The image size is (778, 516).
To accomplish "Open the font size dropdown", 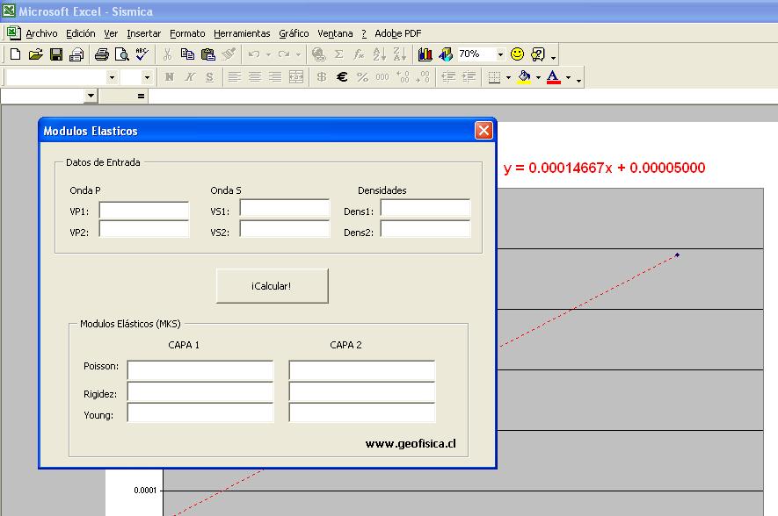I will point(147,77).
